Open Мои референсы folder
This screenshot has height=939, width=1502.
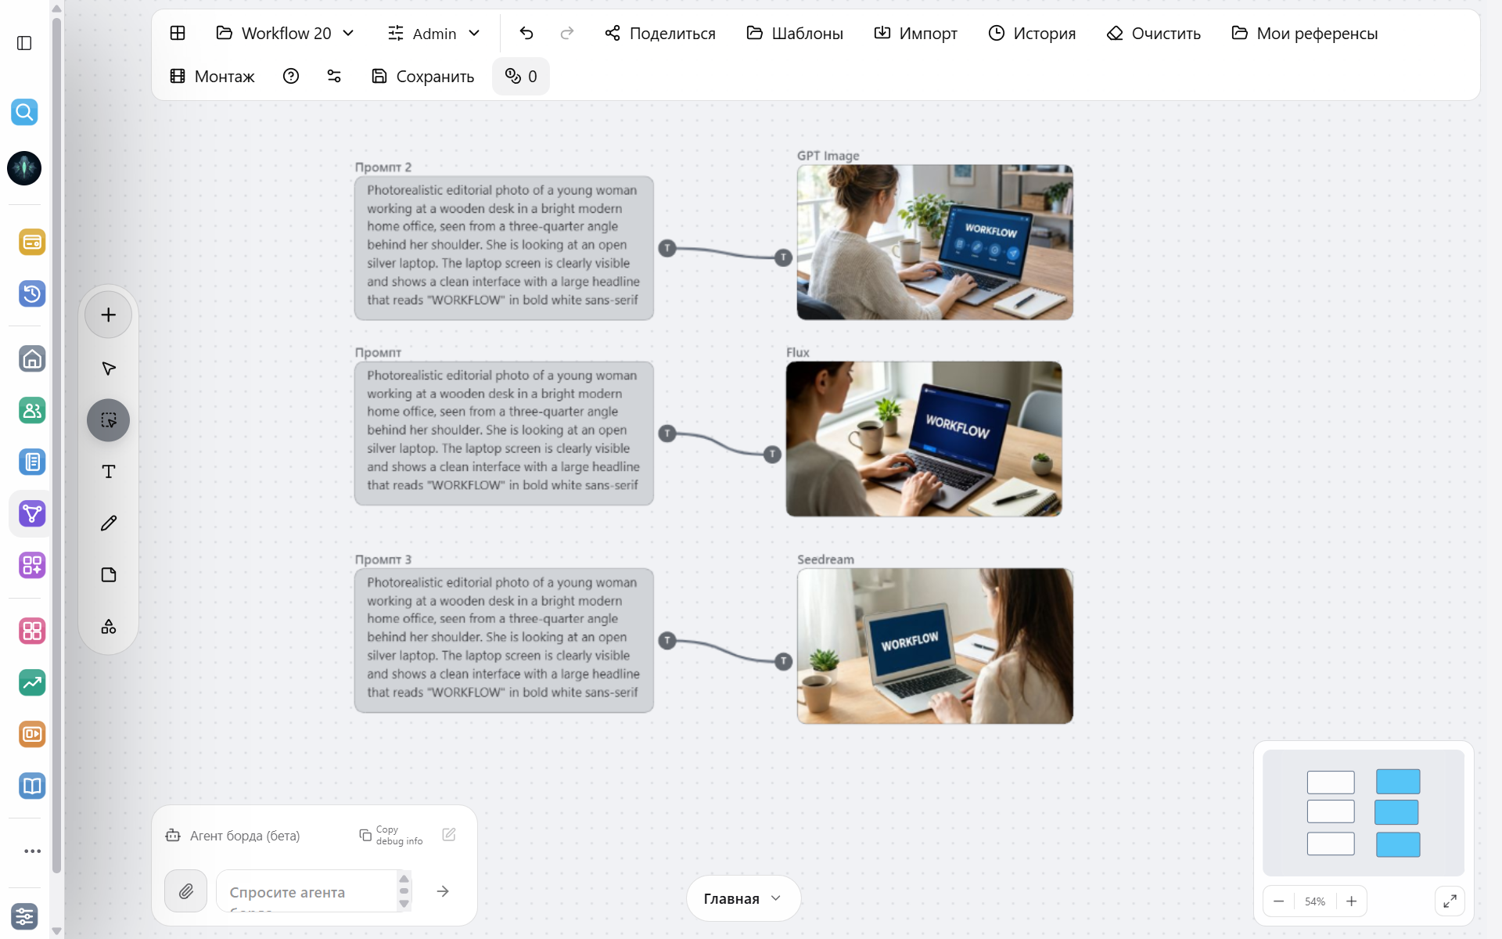pos(1304,33)
